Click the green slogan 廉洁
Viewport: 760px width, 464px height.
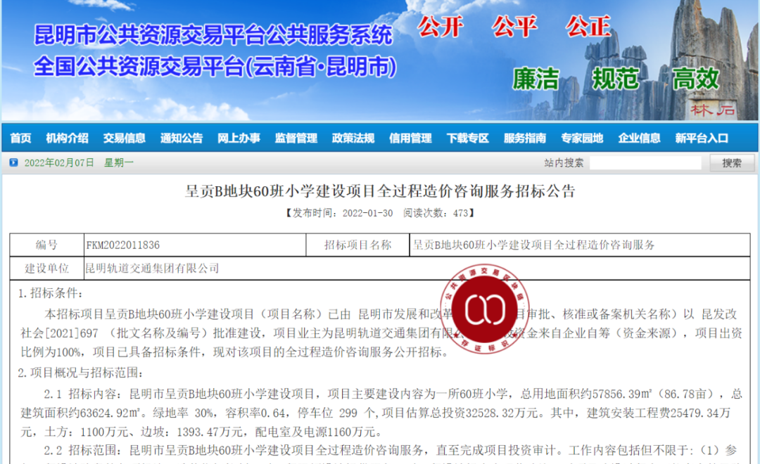coord(536,79)
